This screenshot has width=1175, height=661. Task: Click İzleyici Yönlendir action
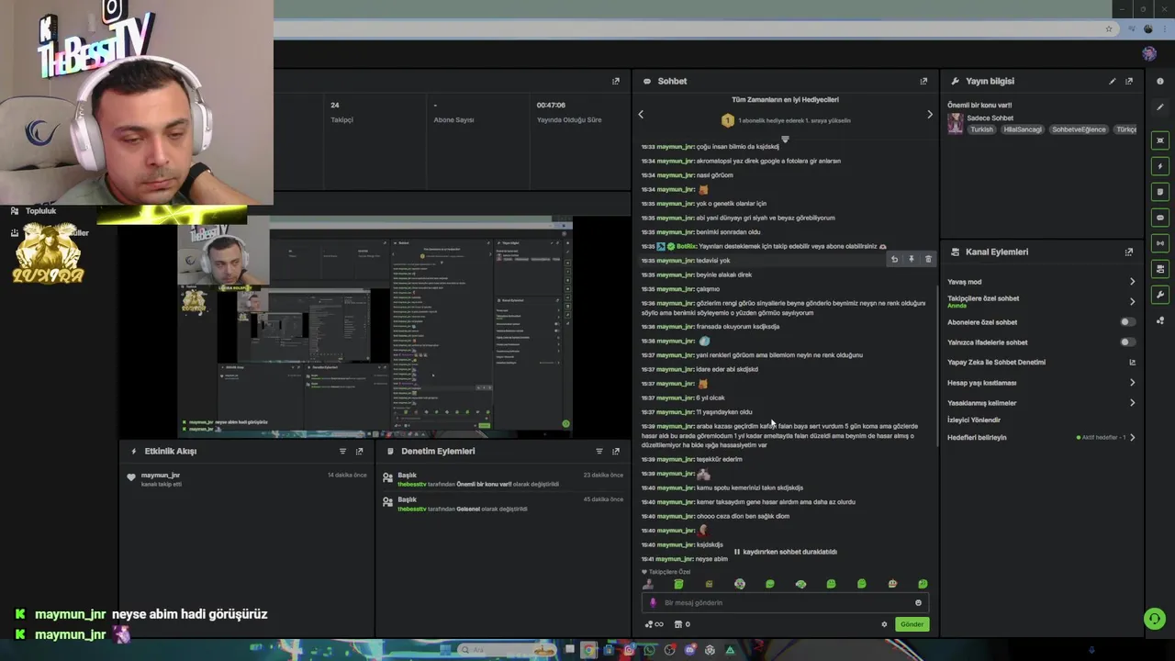click(974, 420)
